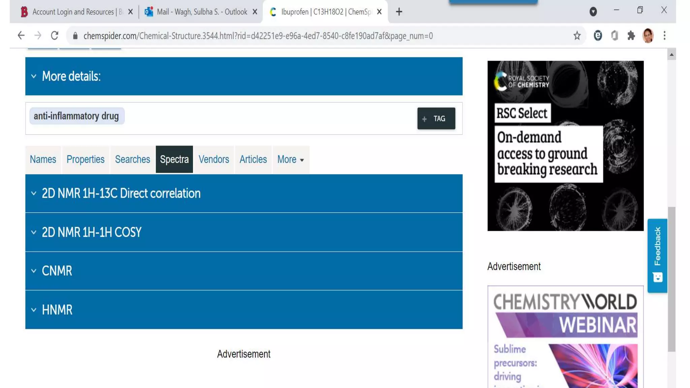
Task: Click the page vertical scrollbar thumb
Action: pyautogui.click(x=671, y=279)
